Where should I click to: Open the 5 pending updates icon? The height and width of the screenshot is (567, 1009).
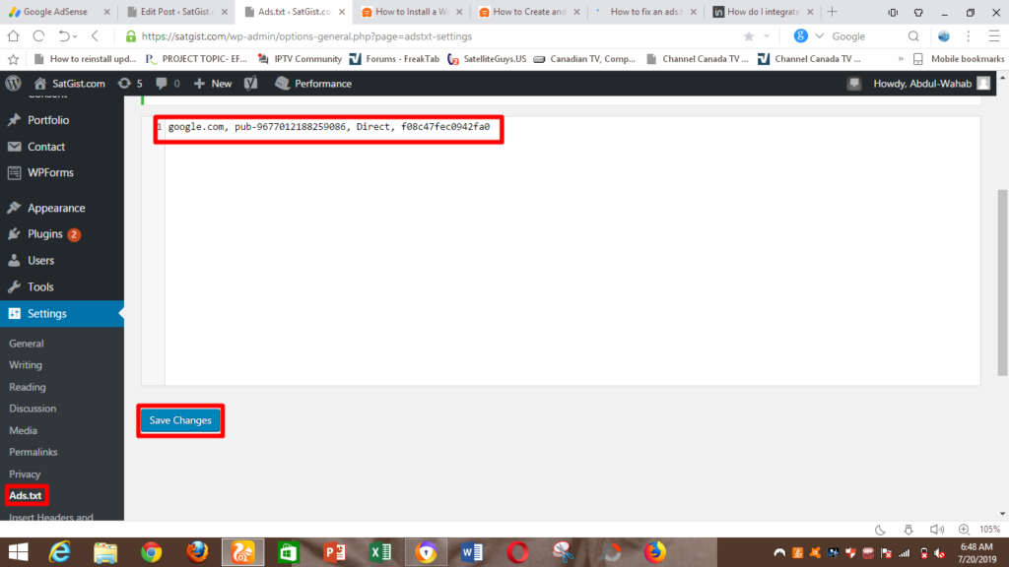pos(130,84)
